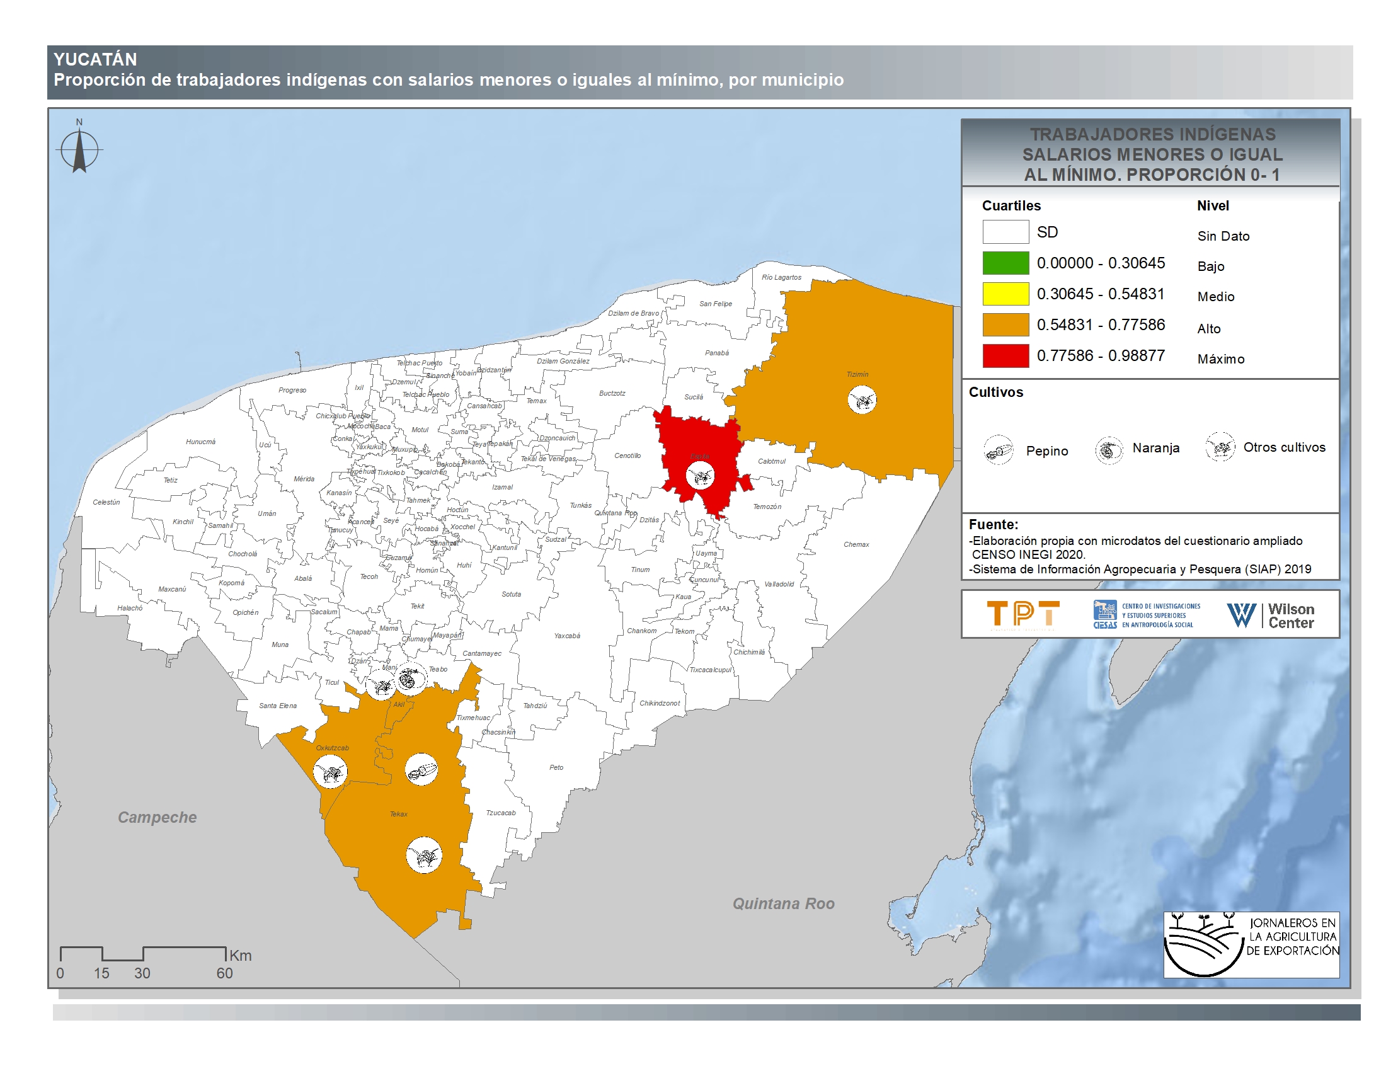Click the Mérida municipality label
Viewport: 1386px width, 1071px height.
pos(304,479)
